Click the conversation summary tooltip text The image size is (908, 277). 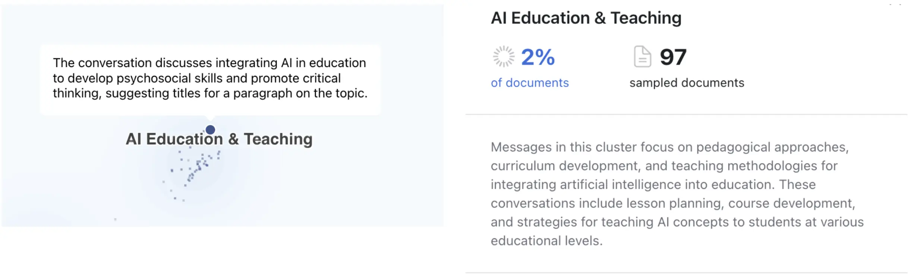click(x=210, y=78)
